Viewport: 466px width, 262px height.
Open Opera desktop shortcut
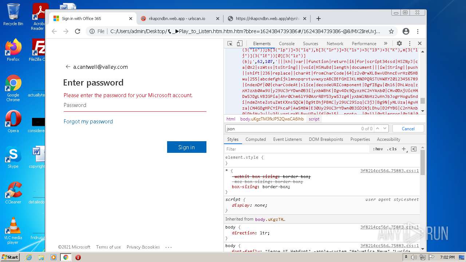pos(13,122)
